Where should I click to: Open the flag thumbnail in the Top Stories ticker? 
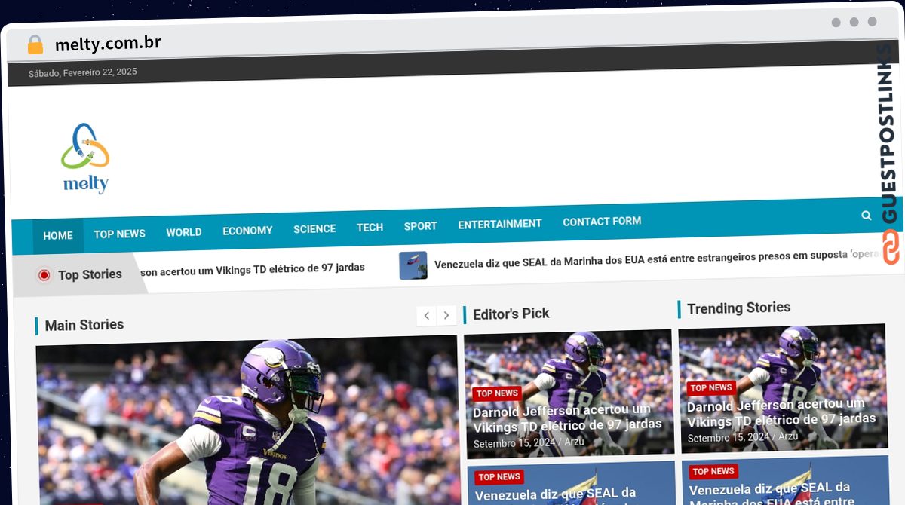pos(413,265)
